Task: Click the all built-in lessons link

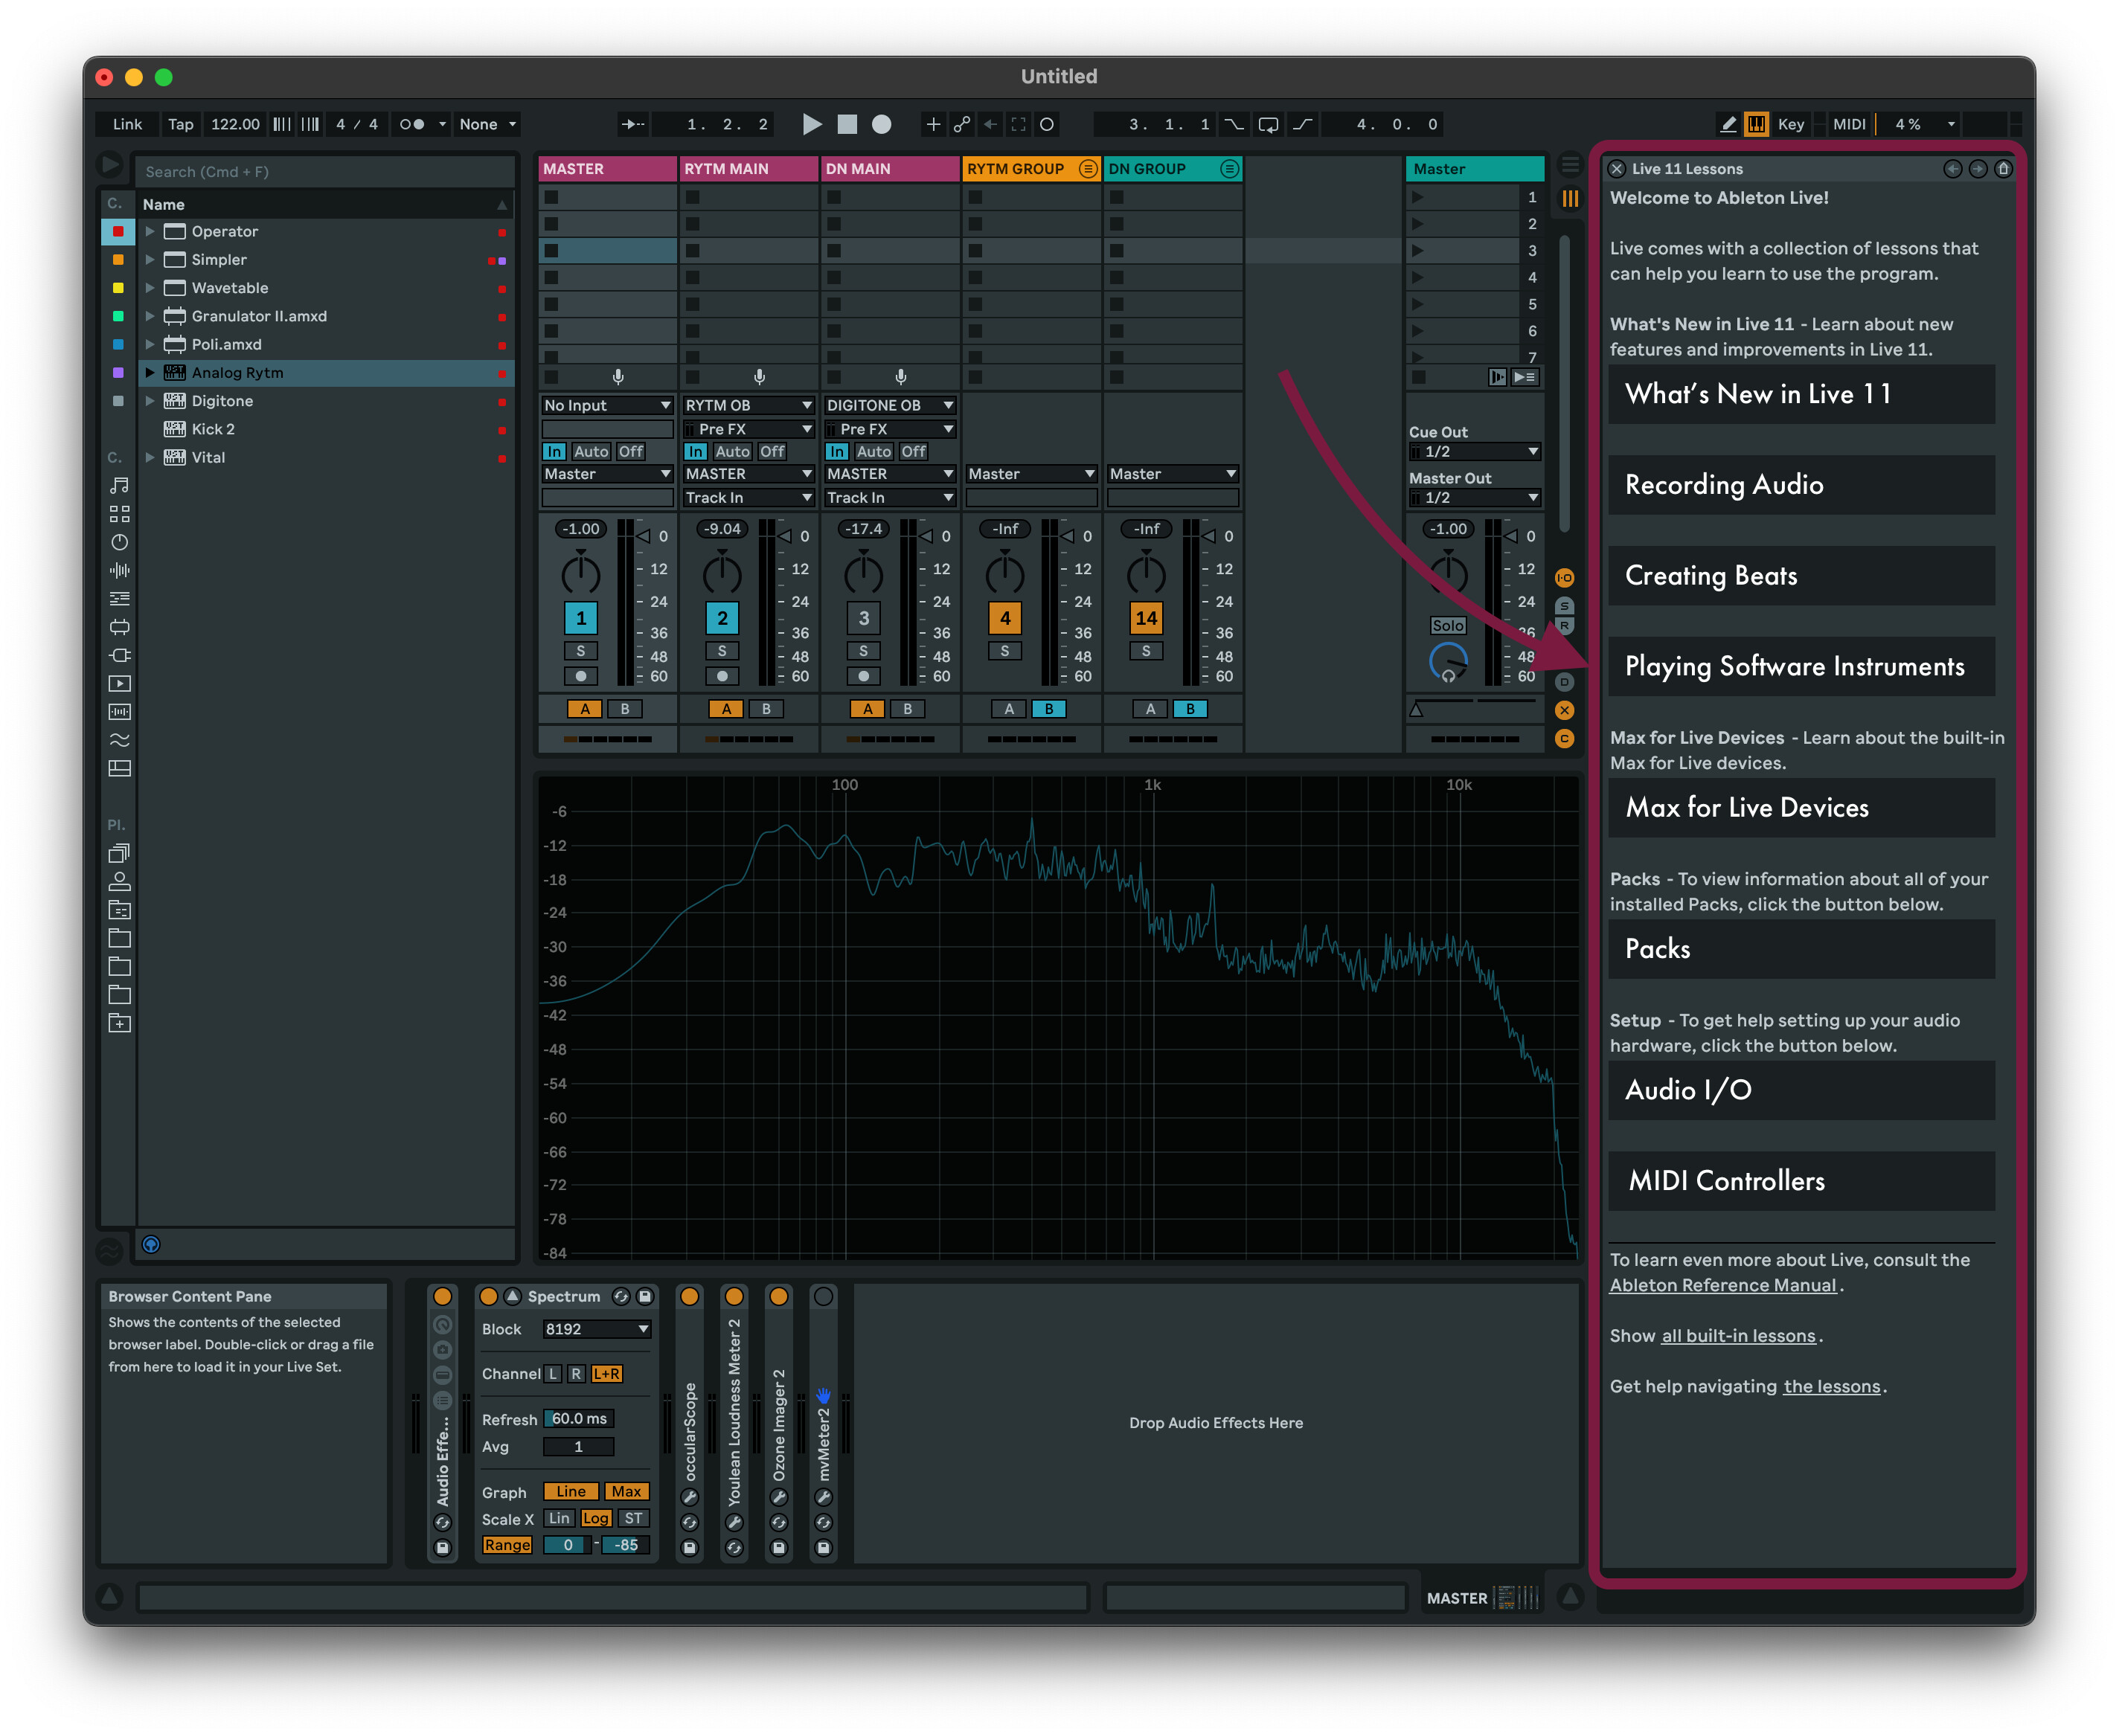Action: (1739, 1336)
